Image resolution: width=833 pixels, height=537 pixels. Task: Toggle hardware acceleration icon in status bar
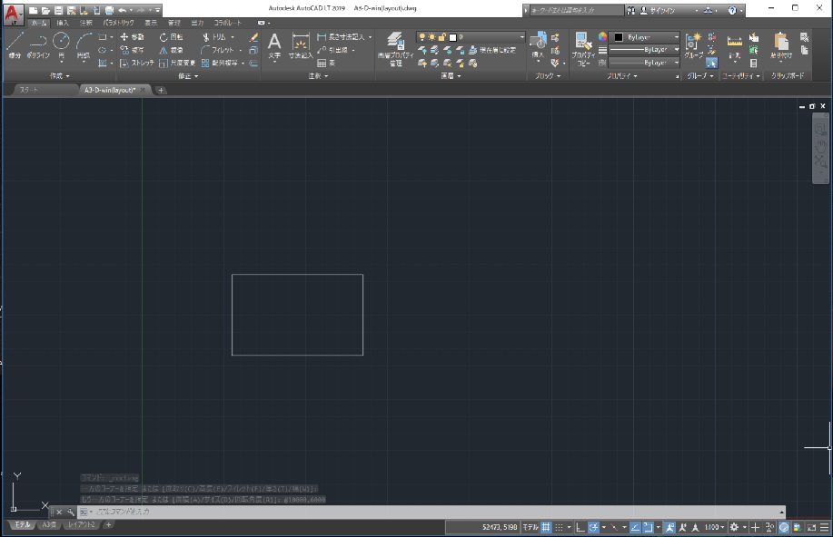click(784, 527)
